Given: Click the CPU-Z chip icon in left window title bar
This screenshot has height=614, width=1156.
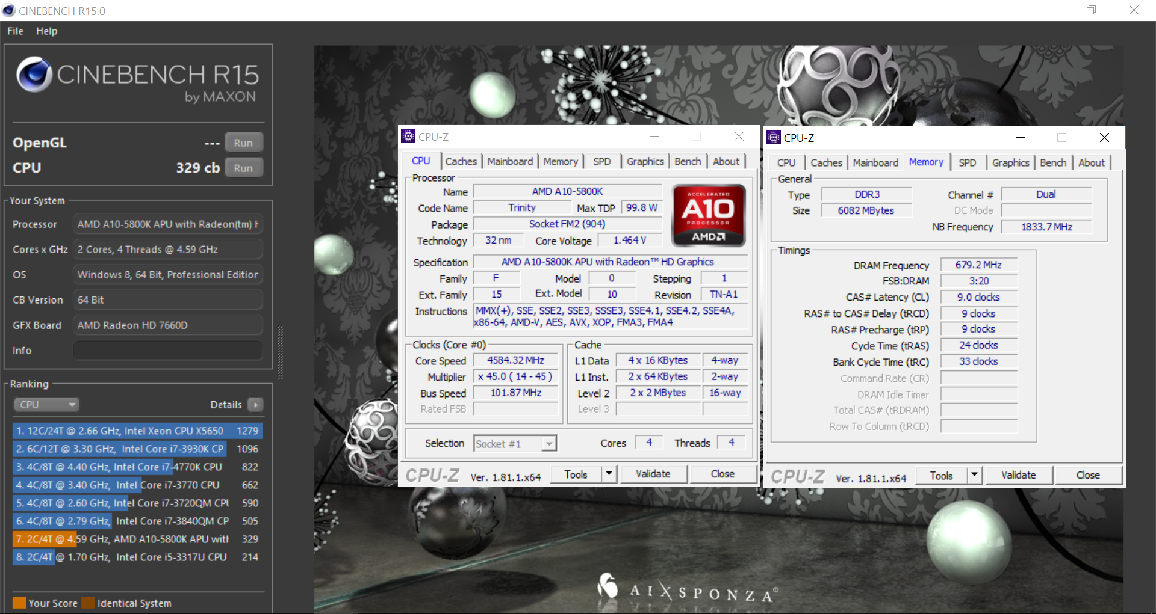Looking at the screenshot, I should point(408,137).
